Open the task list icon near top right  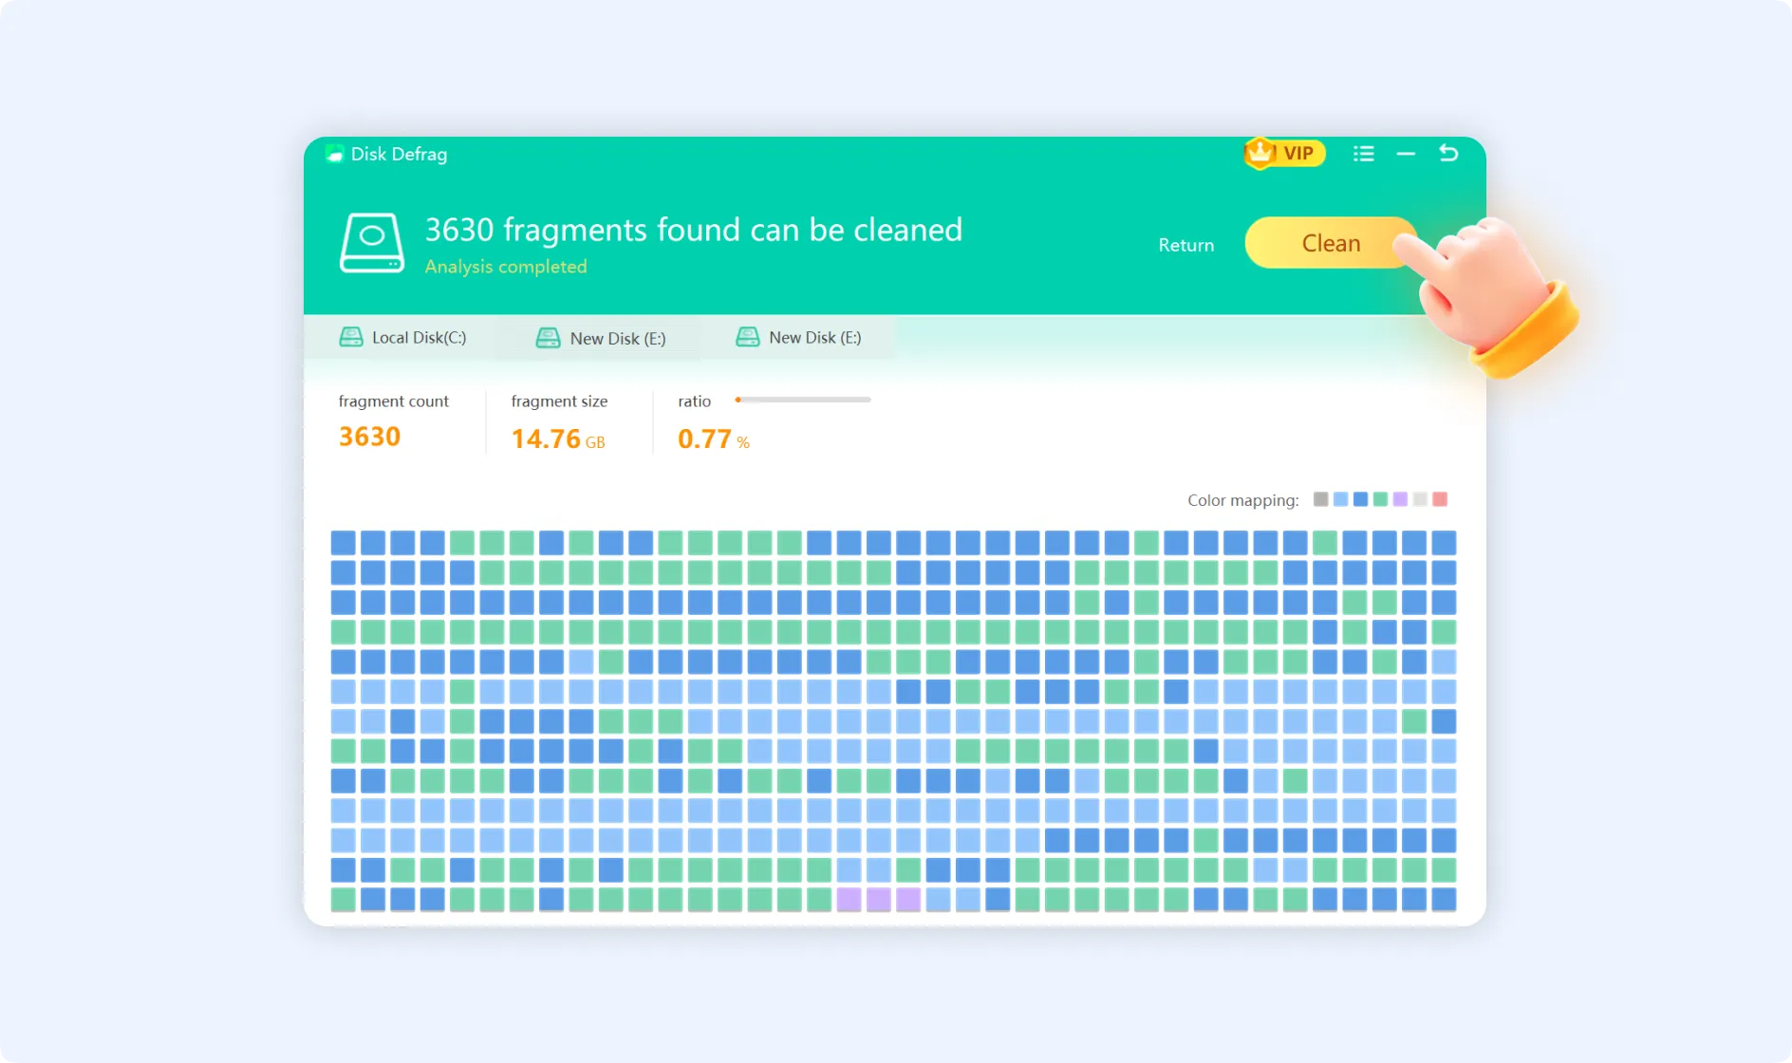1364,153
